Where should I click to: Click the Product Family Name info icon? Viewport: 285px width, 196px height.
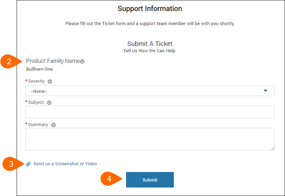click(82, 61)
